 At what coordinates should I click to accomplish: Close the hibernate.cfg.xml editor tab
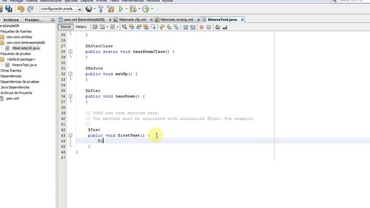(151, 20)
